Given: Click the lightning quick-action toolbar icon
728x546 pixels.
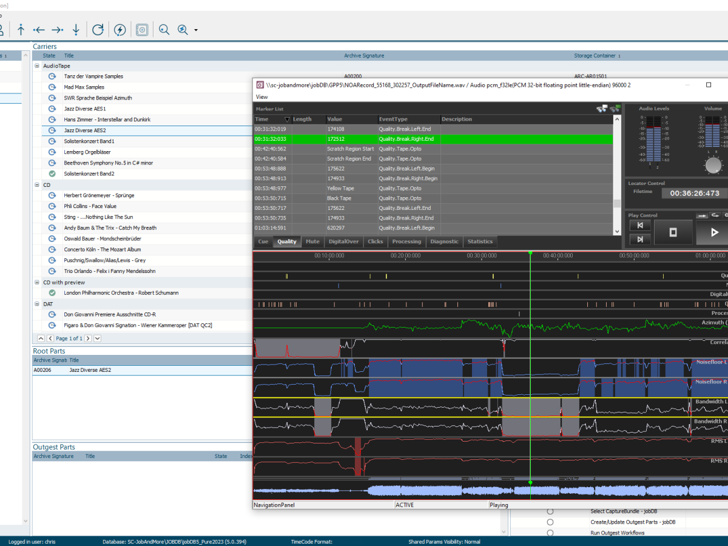Looking at the screenshot, I should (120, 29).
